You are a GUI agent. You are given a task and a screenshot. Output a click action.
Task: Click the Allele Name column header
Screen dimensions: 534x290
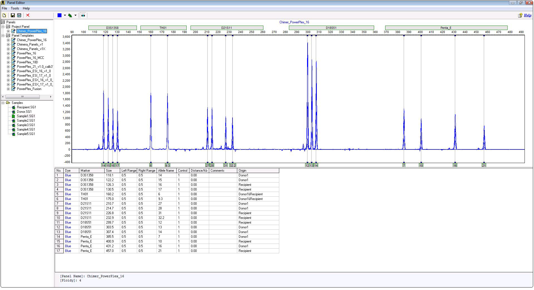[167, 171]
